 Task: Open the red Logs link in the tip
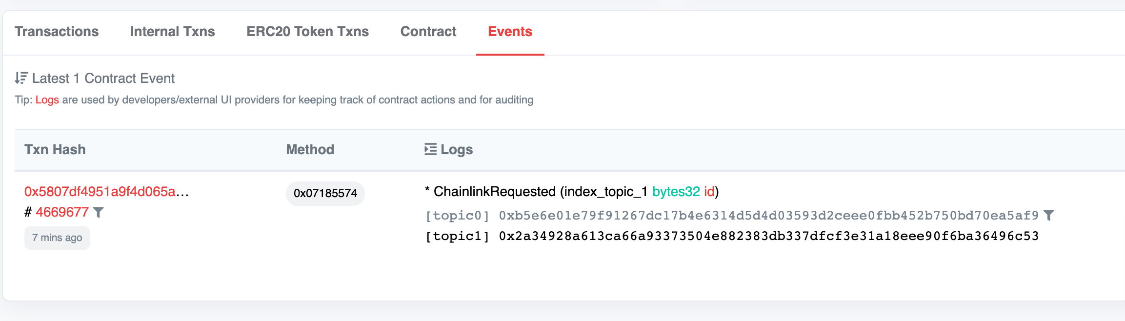(47, 100)
